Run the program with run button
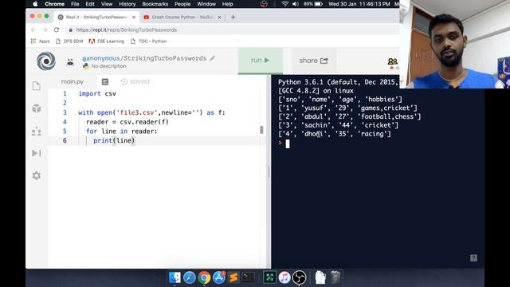Viewport: 510px width, 287px height. pos(261,61)
